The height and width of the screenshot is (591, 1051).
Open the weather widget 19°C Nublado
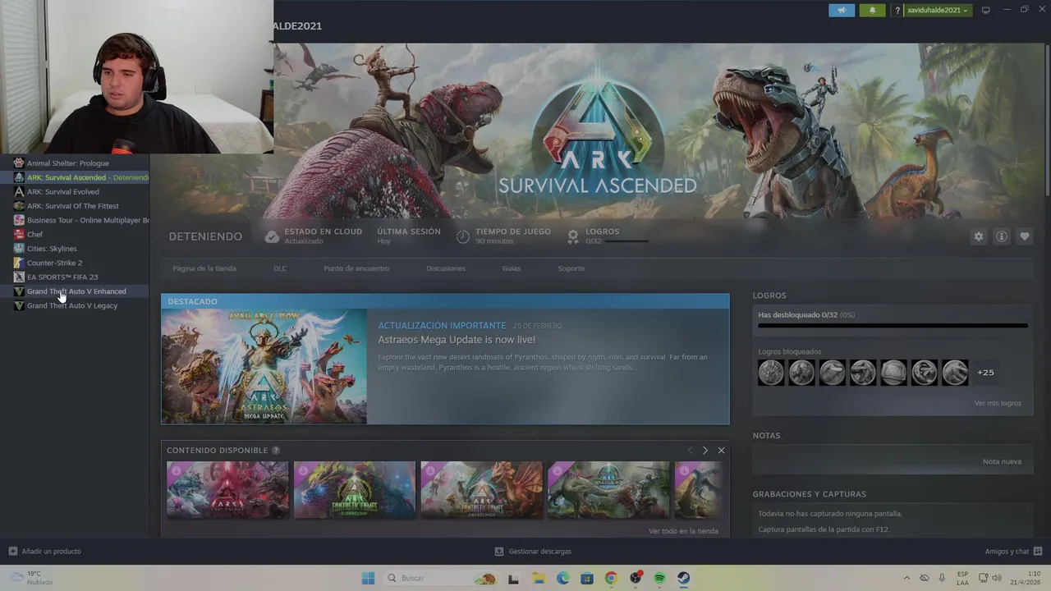(31, 578)
